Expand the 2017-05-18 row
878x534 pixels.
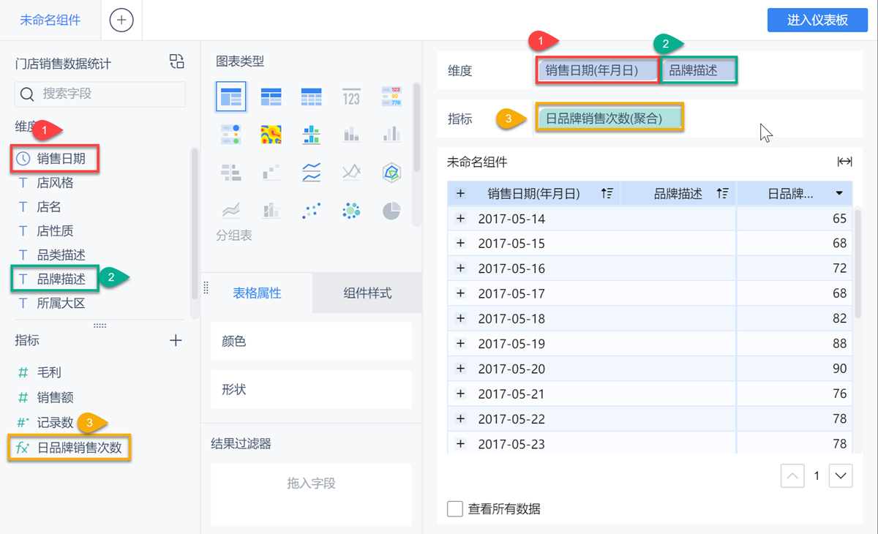(460, 318)
